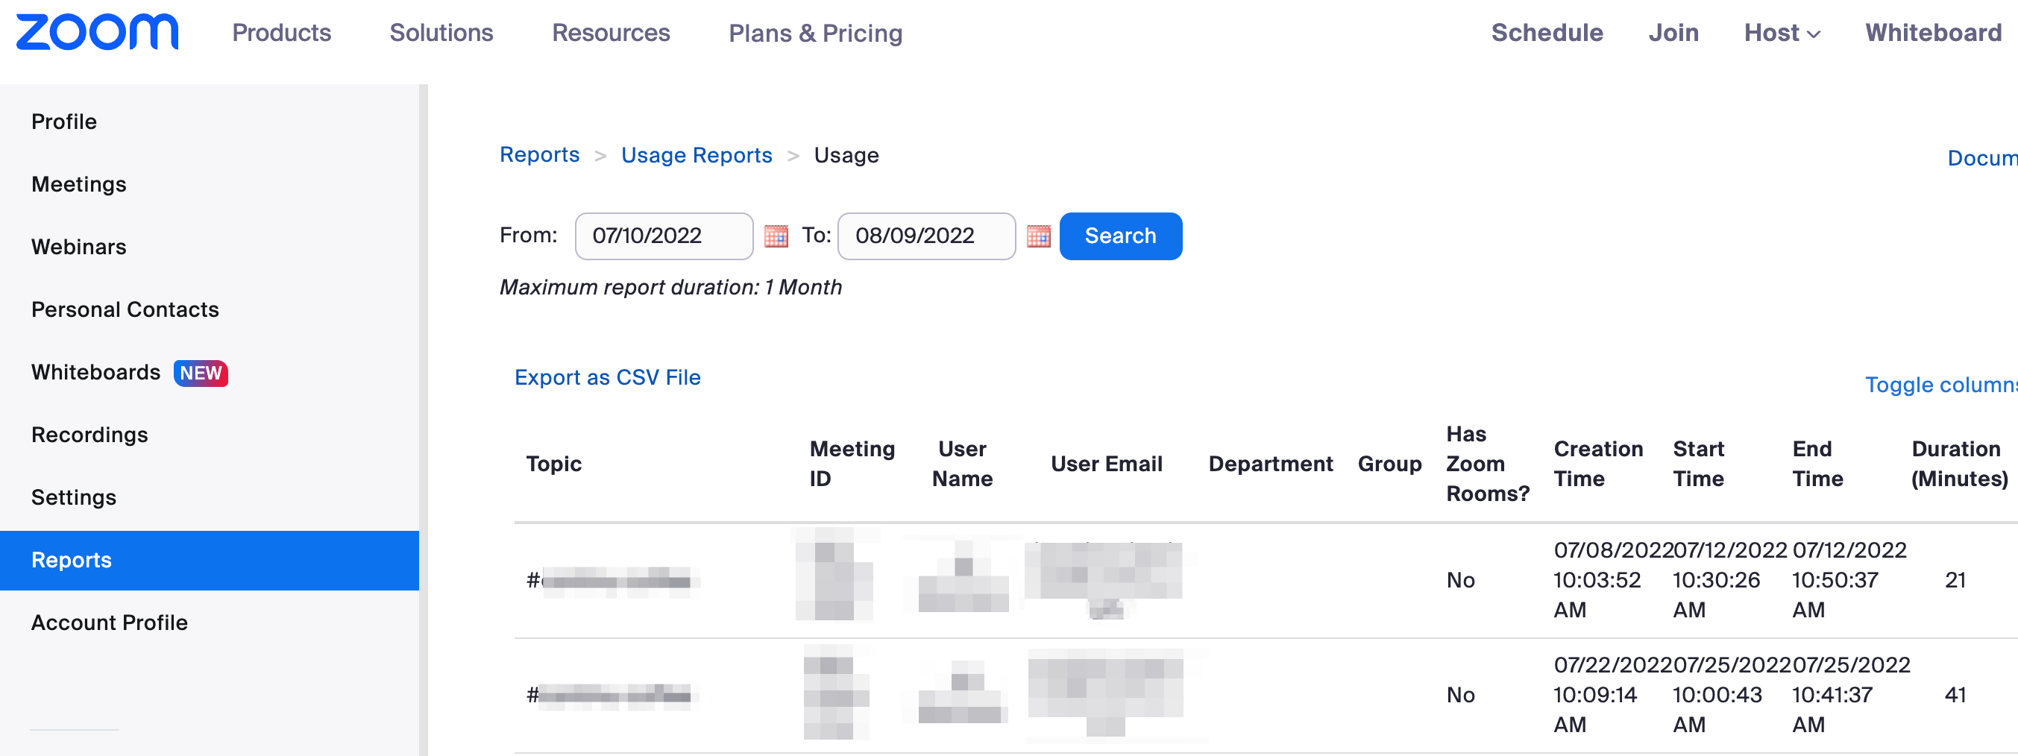Click the NEW badge beside Whiteboards

click(201, 373)
